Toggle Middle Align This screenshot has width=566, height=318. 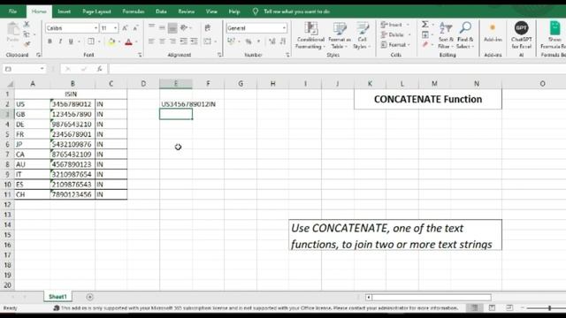(162, 27)
